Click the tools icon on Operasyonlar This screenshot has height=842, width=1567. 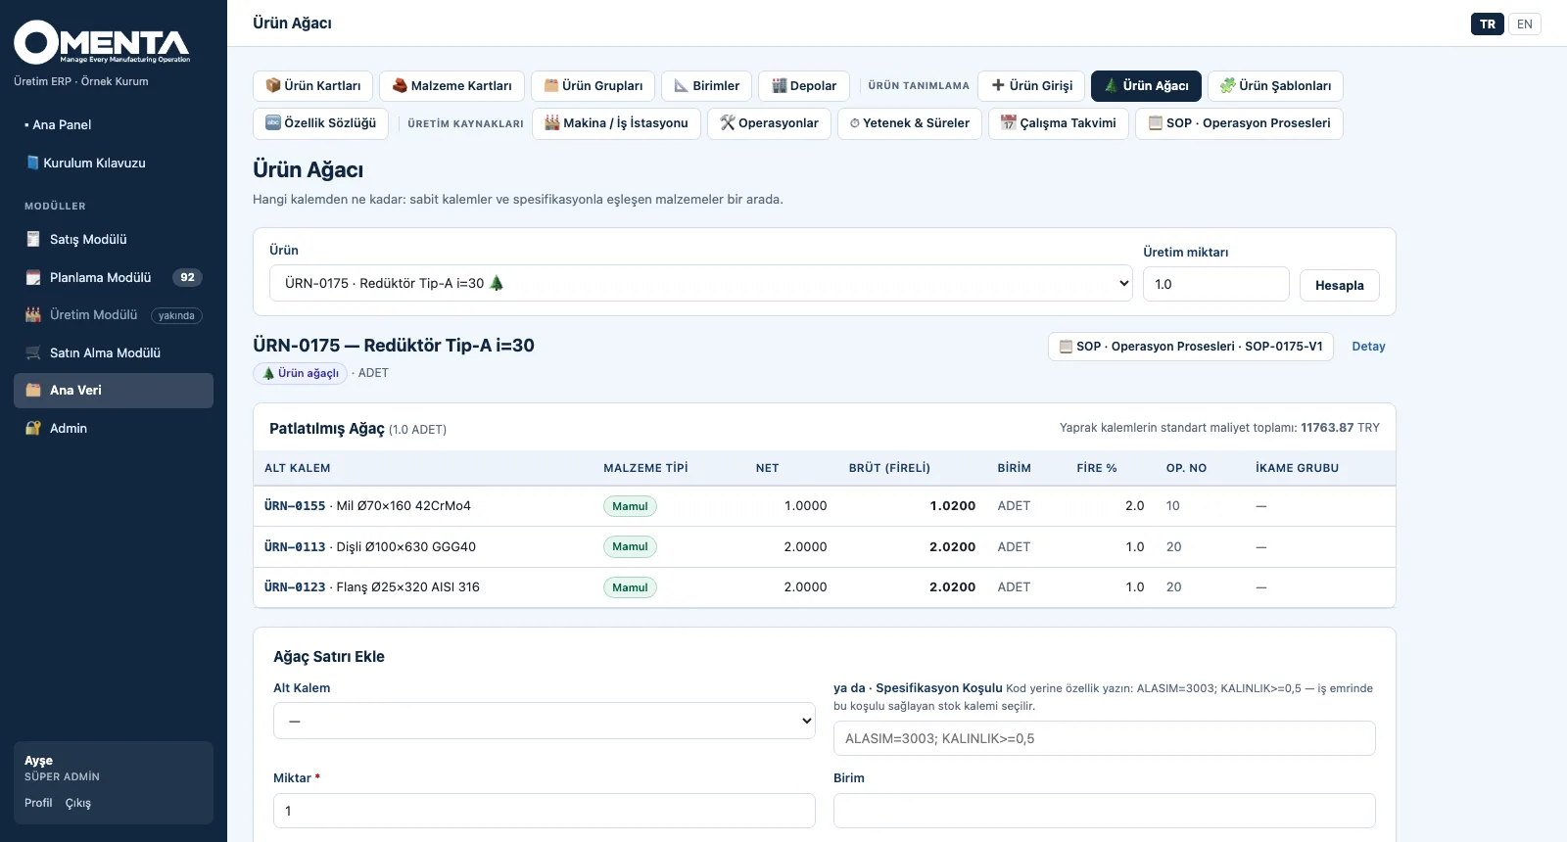(x=728, y=122)
